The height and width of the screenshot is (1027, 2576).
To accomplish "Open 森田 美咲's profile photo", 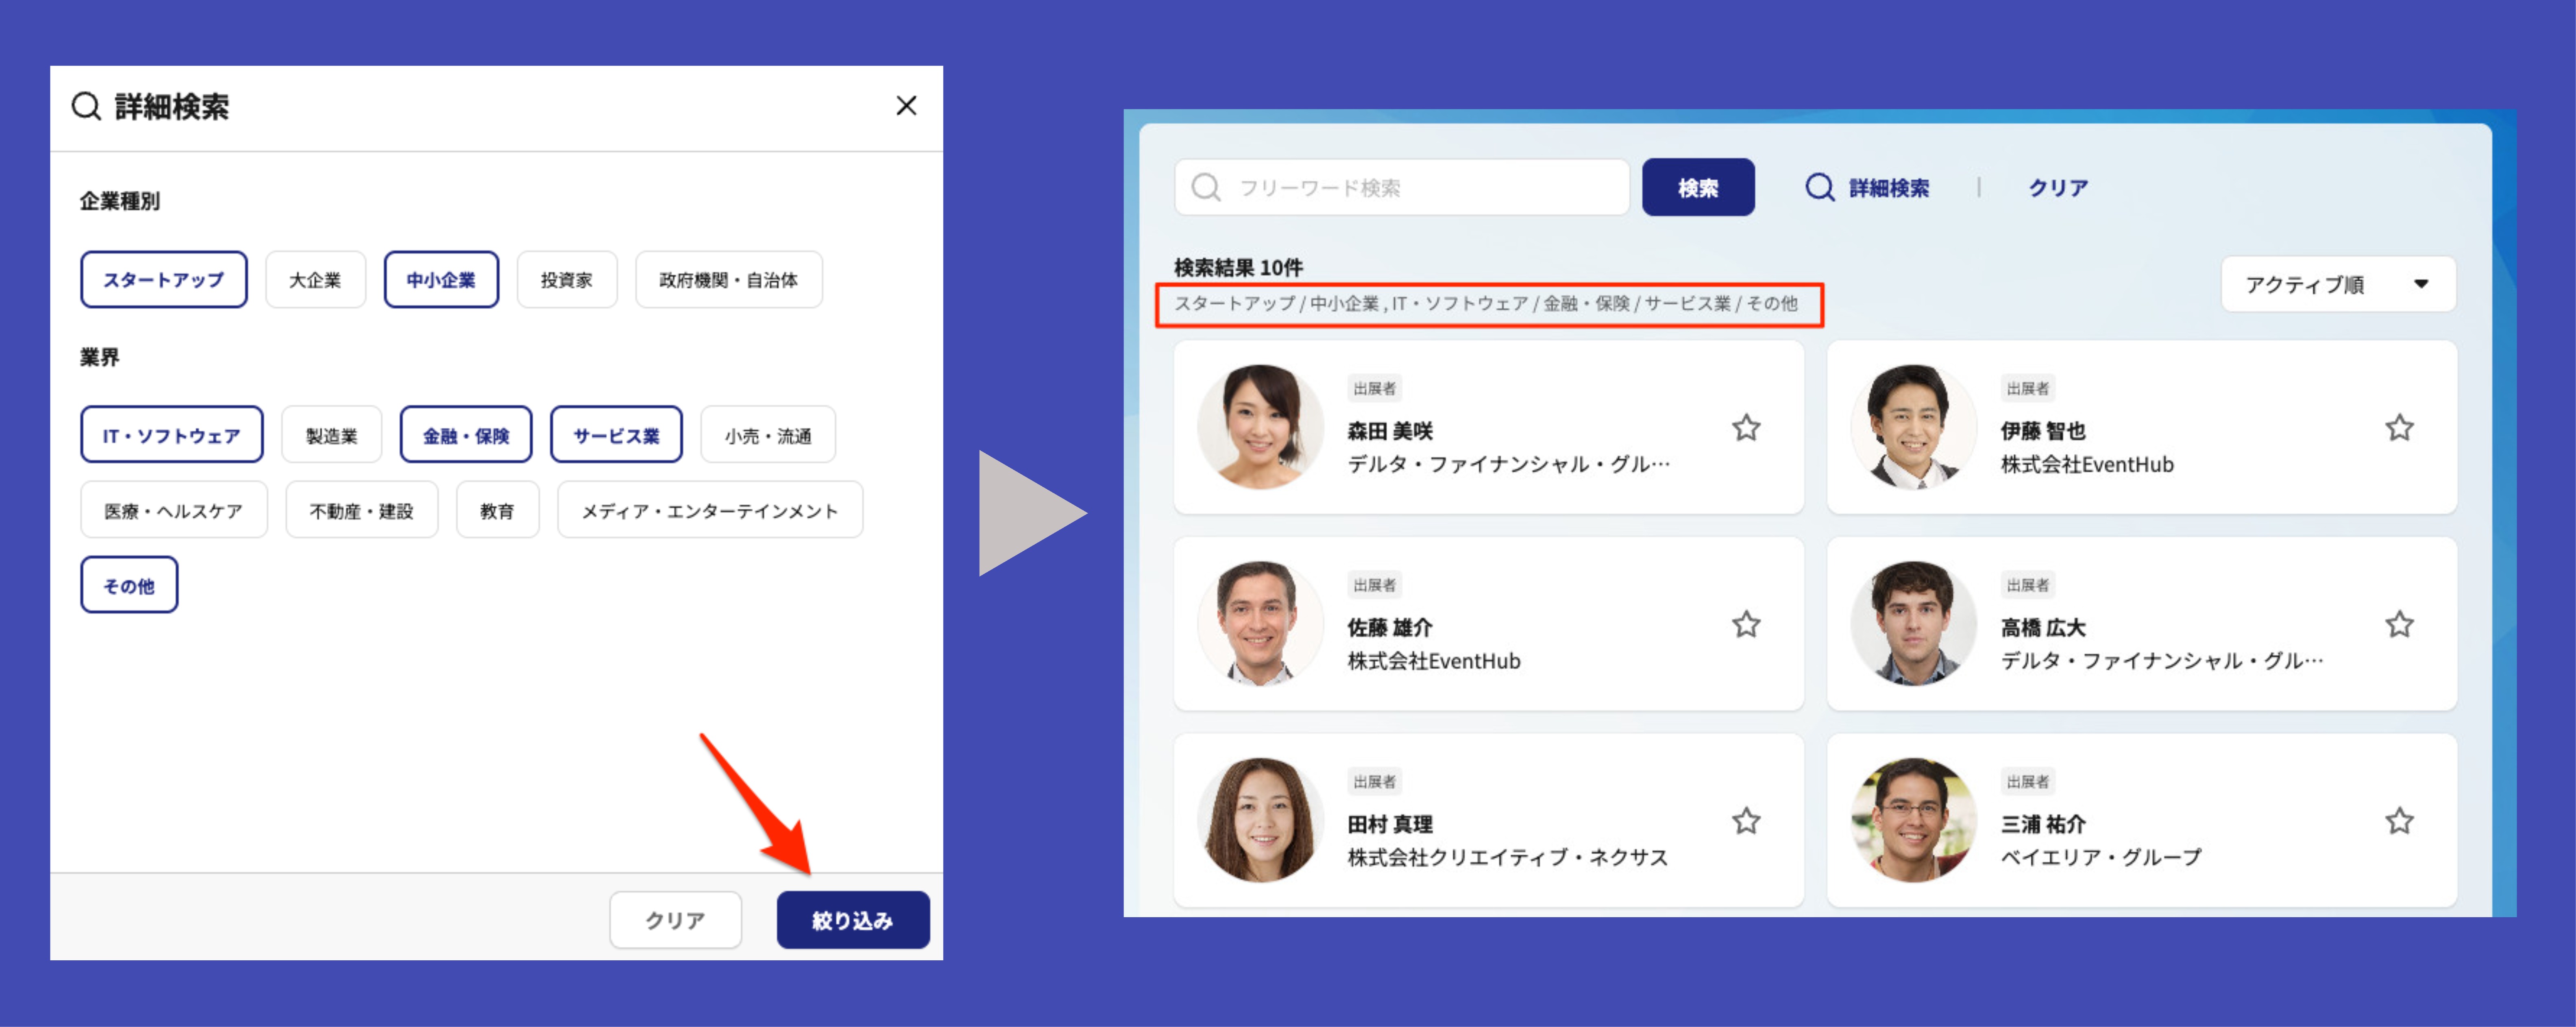I will click(x=1260, y=427).
